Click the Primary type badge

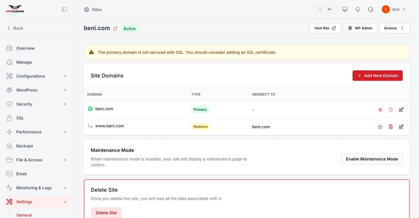(x=200, y=110)
